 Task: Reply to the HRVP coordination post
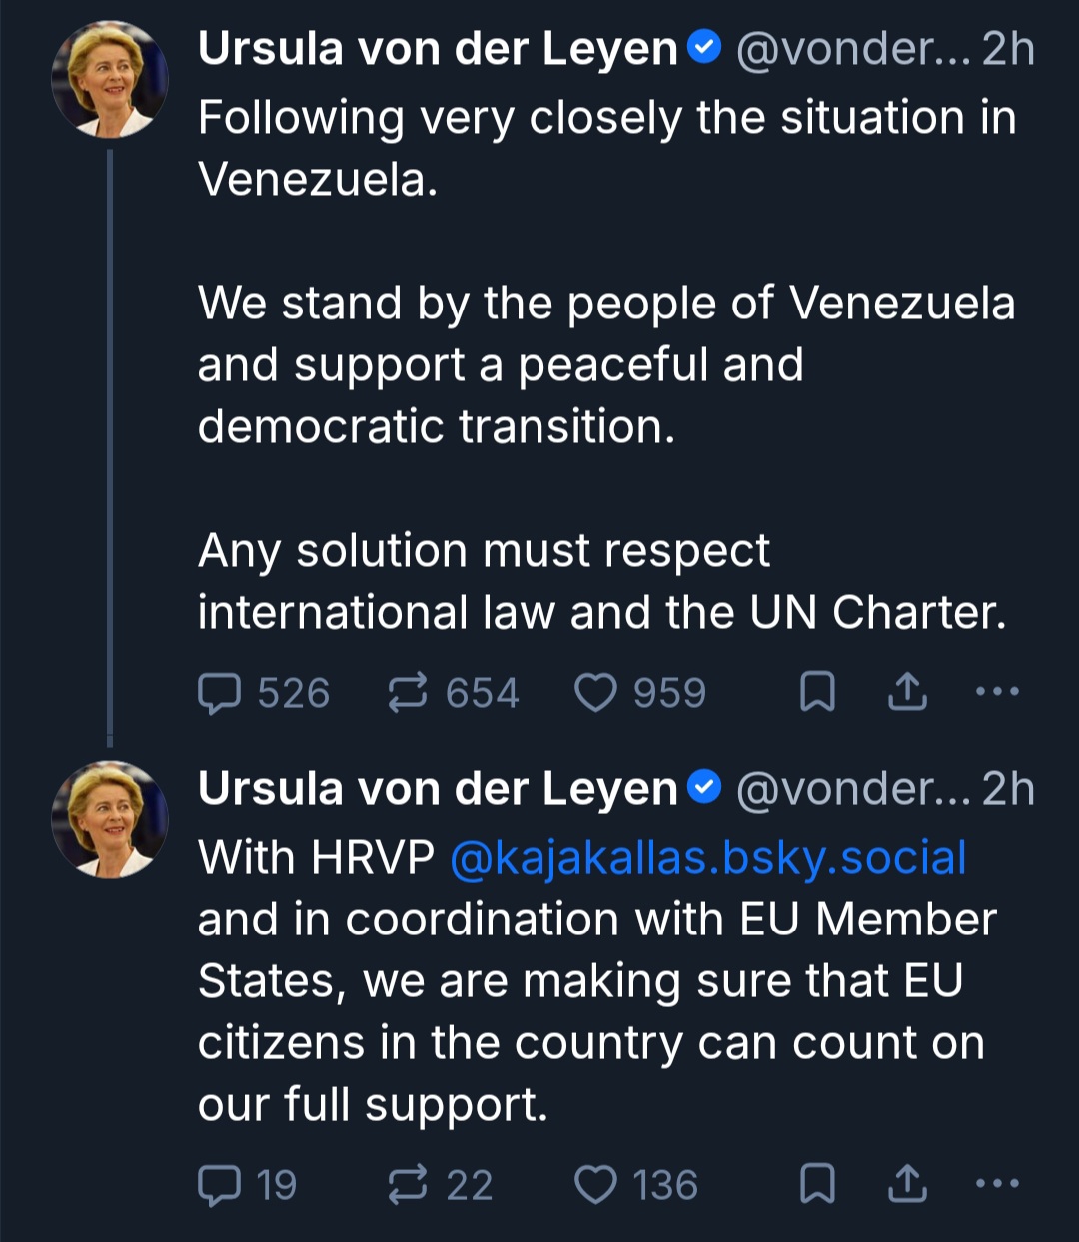tap(220, 1185)
